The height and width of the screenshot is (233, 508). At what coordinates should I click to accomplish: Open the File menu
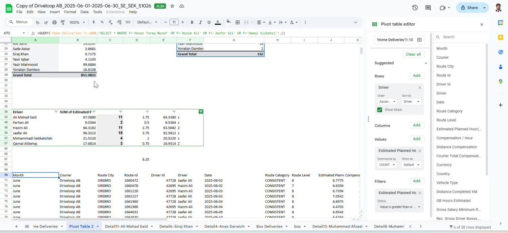point(19,12)
